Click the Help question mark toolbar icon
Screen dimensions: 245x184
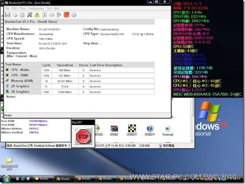coord(74,15)
